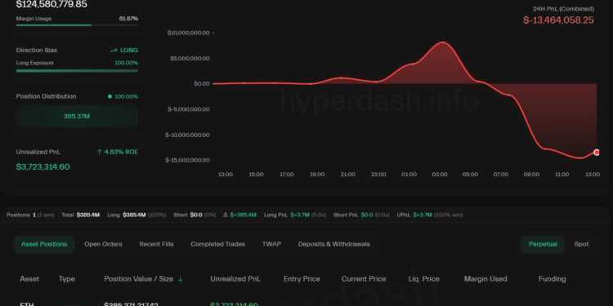
Task: Switch to Spot view
Action: tap(581, 244)
